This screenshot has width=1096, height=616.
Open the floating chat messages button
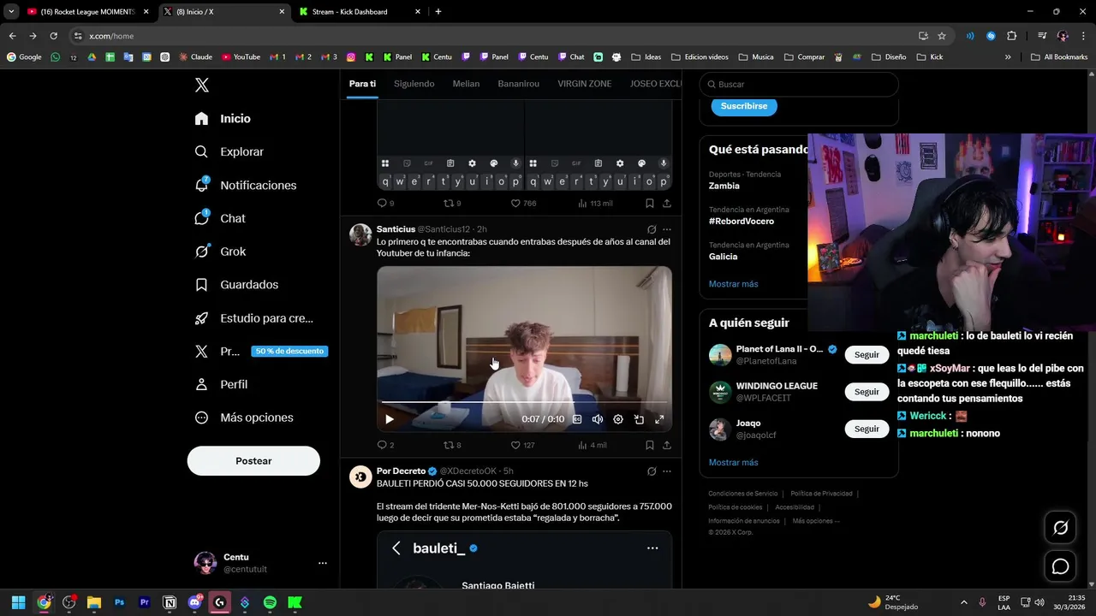pyautogui.click(x=1060, y=566)
